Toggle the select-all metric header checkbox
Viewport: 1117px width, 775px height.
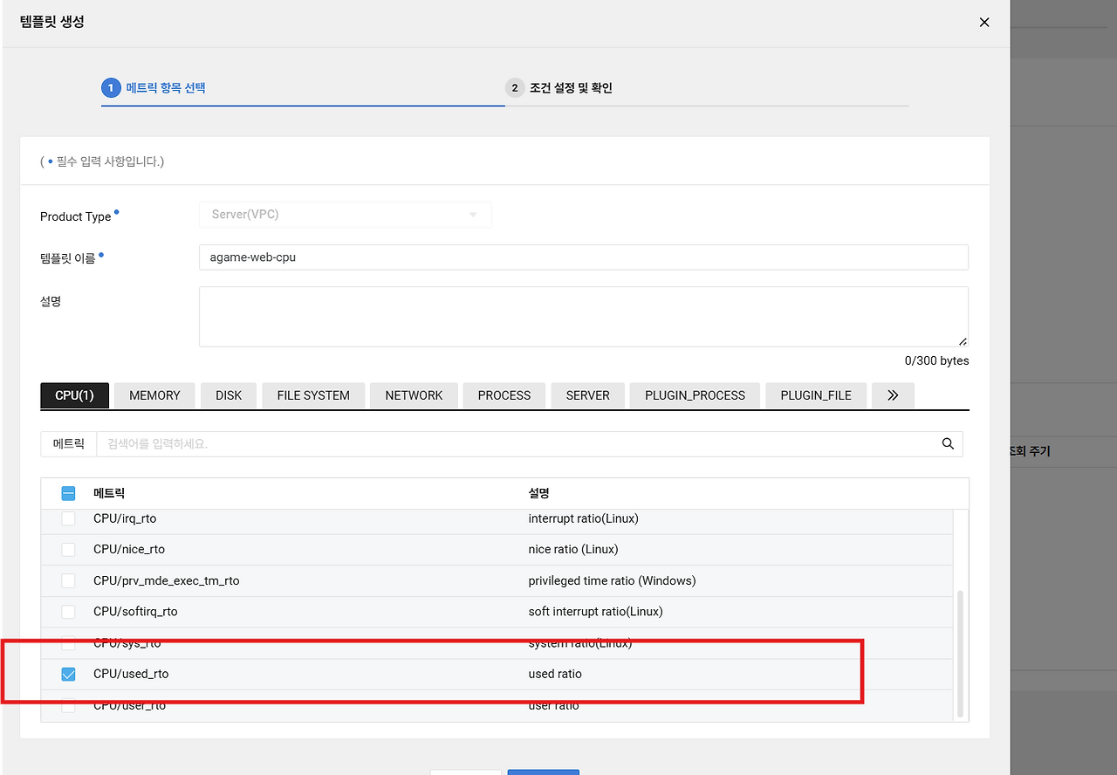pos(68,493)
